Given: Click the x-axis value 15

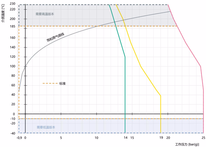Looking at the screenshot, I should (x=132, y=138).
